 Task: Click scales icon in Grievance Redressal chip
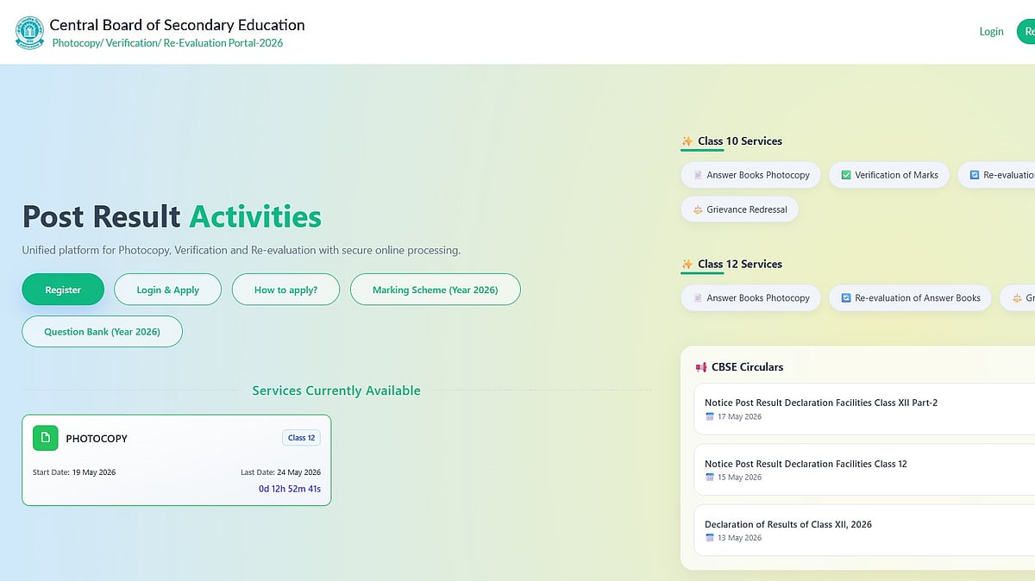(699, 209)
